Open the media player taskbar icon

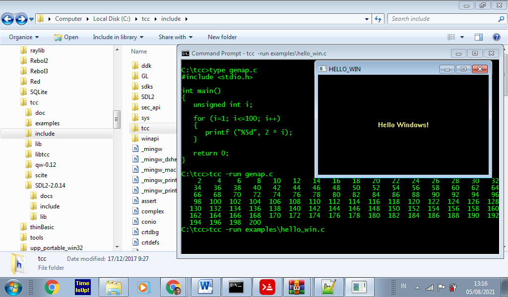click(x=143, y=287)
